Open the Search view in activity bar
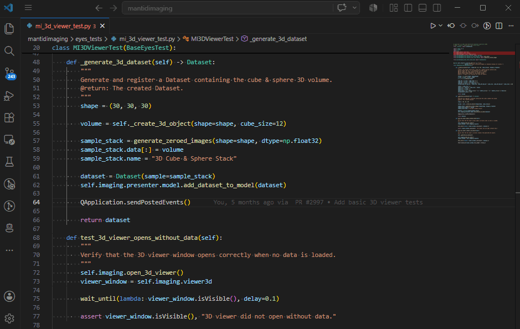Image resolution: width=520 pixels, height=329 pixels. 9,51
